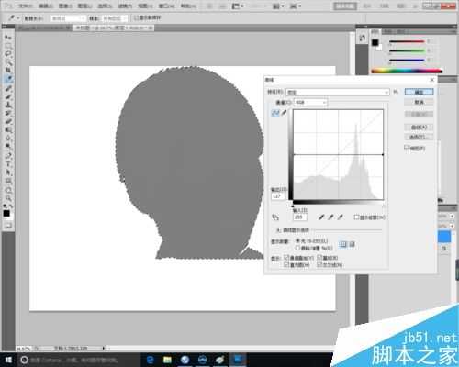Select Light (0-255) radio option

[297, 240]
